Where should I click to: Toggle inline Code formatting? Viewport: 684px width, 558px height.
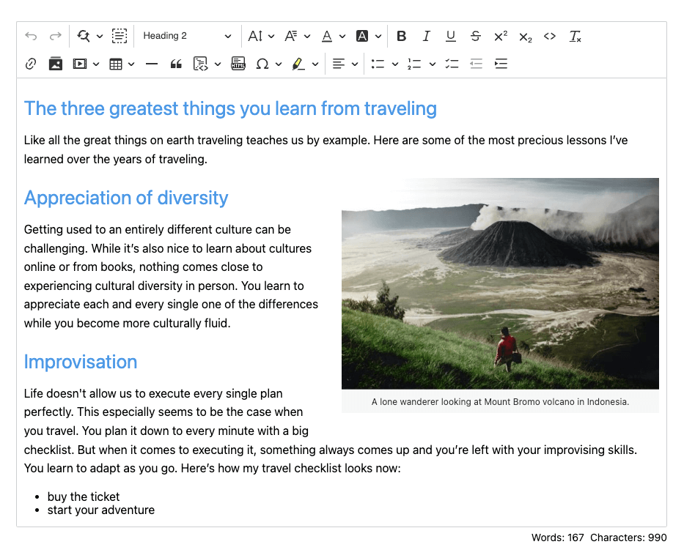[x=550, y=36]
